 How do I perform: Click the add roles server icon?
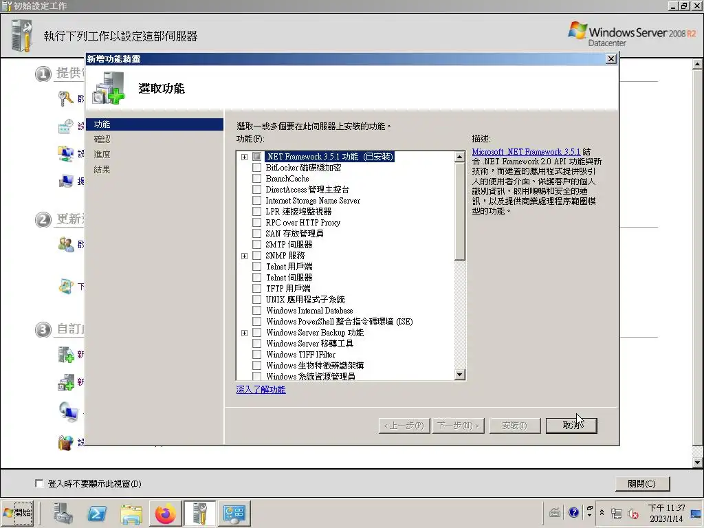tap(66, 354)
